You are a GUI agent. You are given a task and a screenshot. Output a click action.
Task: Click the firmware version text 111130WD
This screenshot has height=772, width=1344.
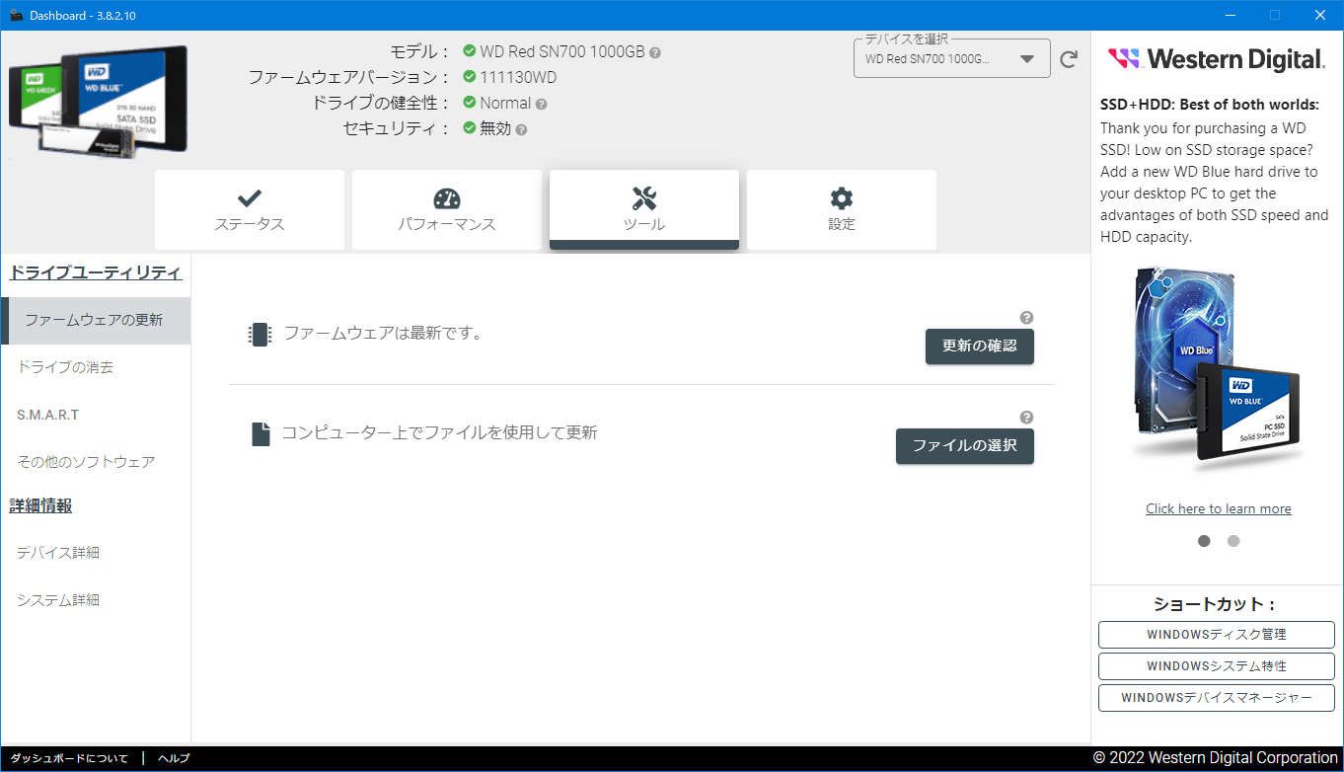[x=518, y=77]
